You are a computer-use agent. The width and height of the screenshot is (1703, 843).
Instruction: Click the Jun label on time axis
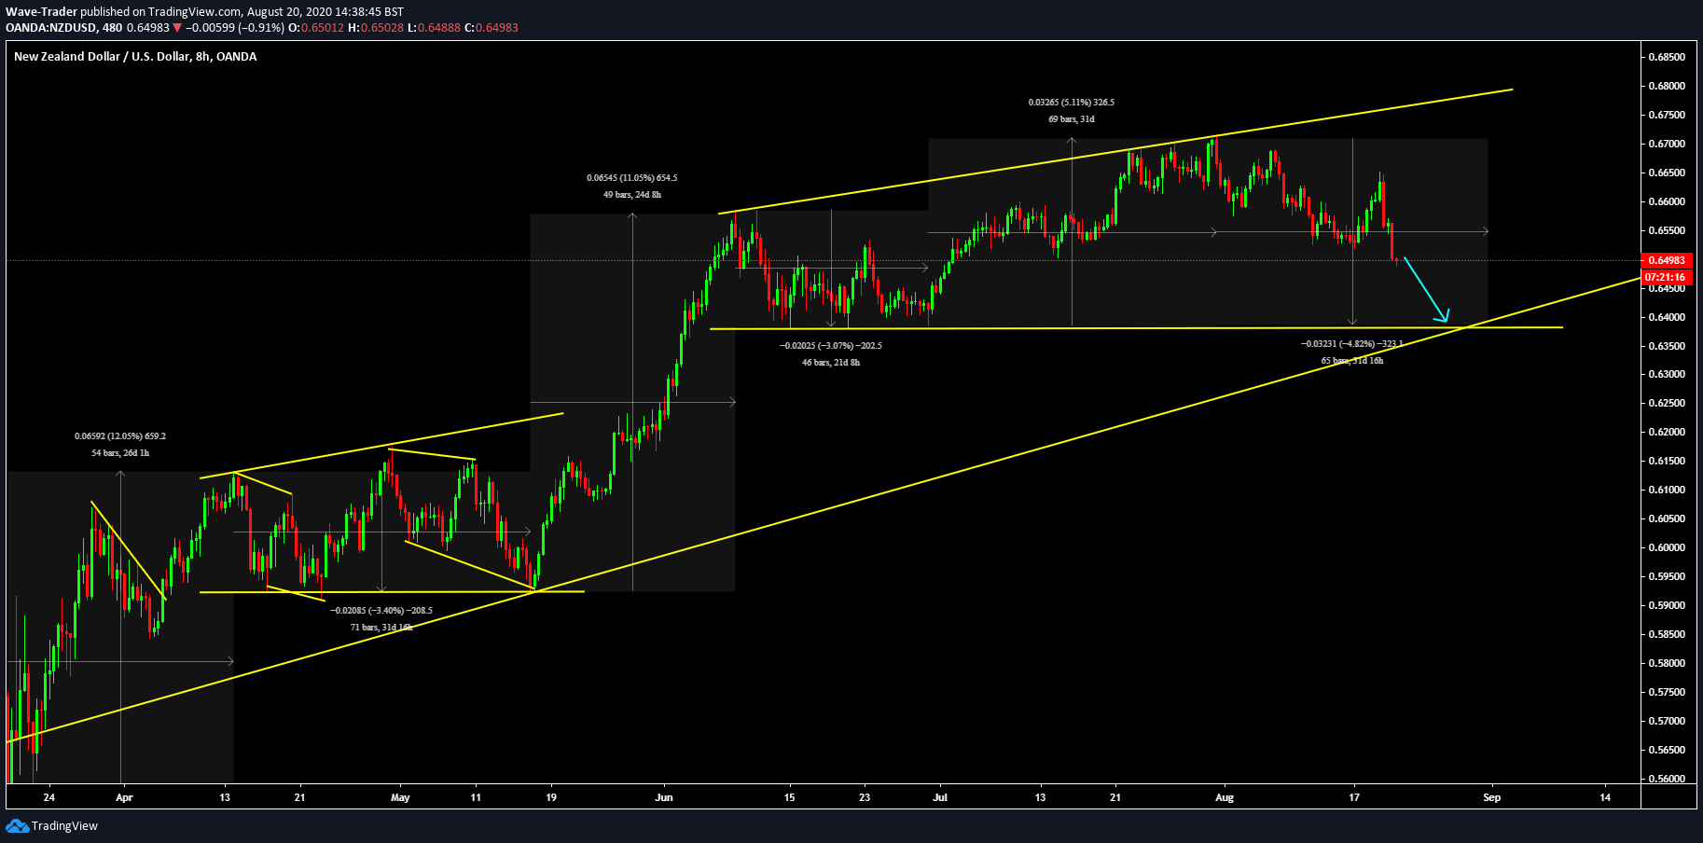[664, 797]
